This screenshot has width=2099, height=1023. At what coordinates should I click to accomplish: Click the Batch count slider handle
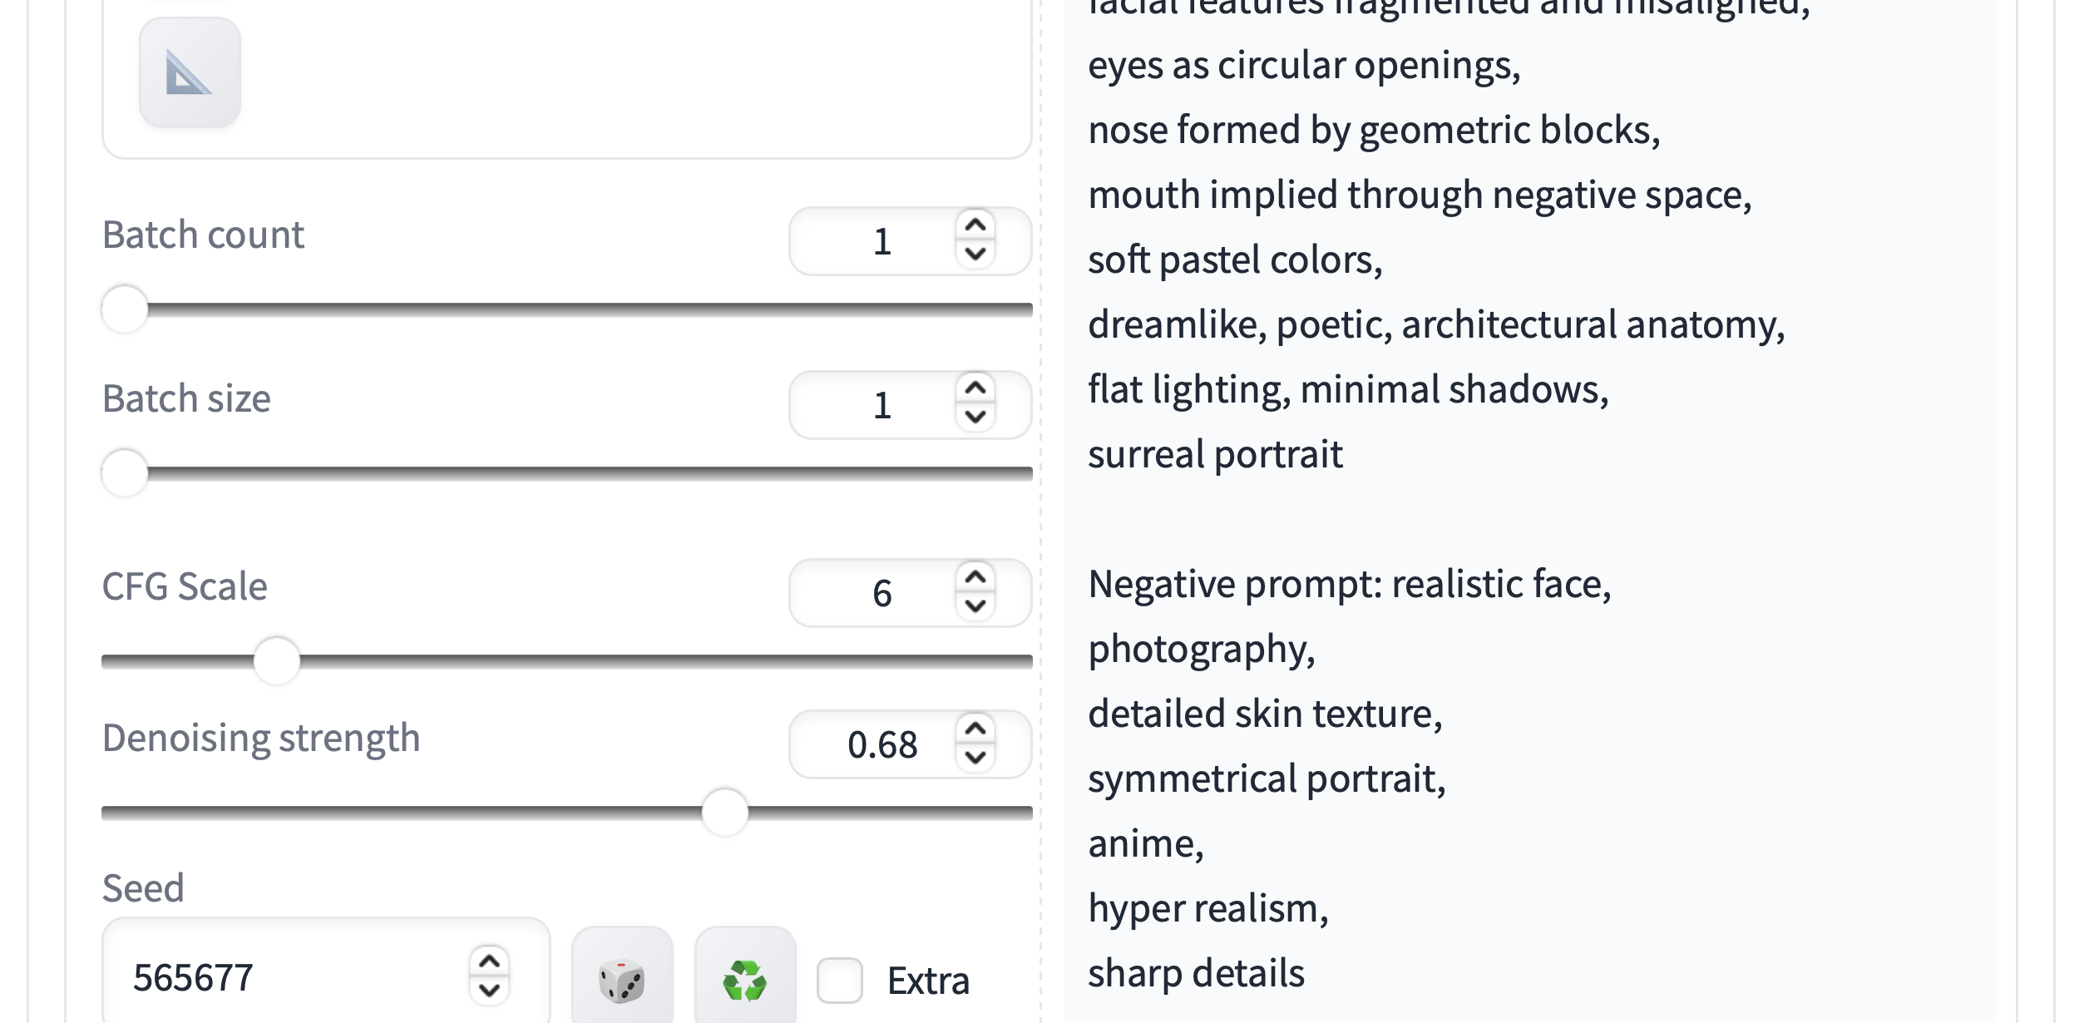[x=125, y=309]
